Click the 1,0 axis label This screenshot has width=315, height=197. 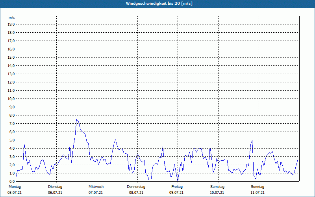coord(11,173)
